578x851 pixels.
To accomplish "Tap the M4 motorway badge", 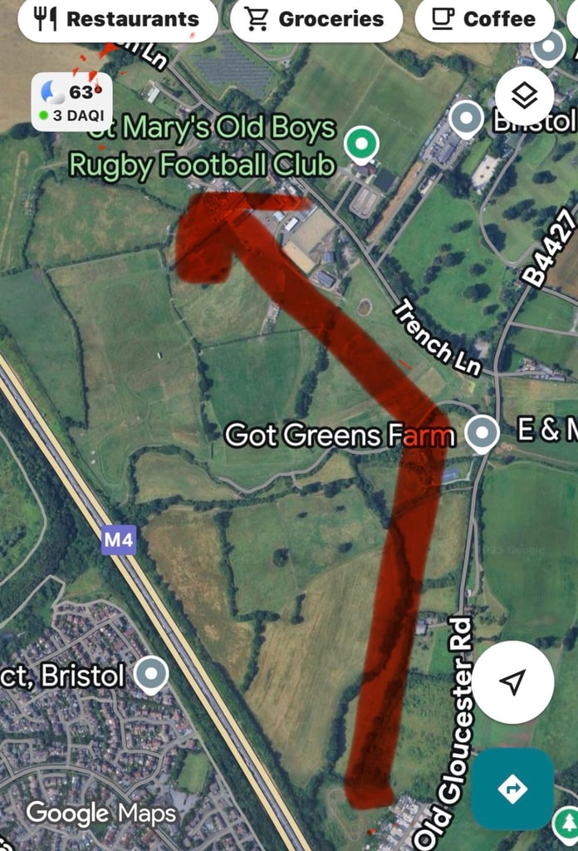I will (119, 540).
